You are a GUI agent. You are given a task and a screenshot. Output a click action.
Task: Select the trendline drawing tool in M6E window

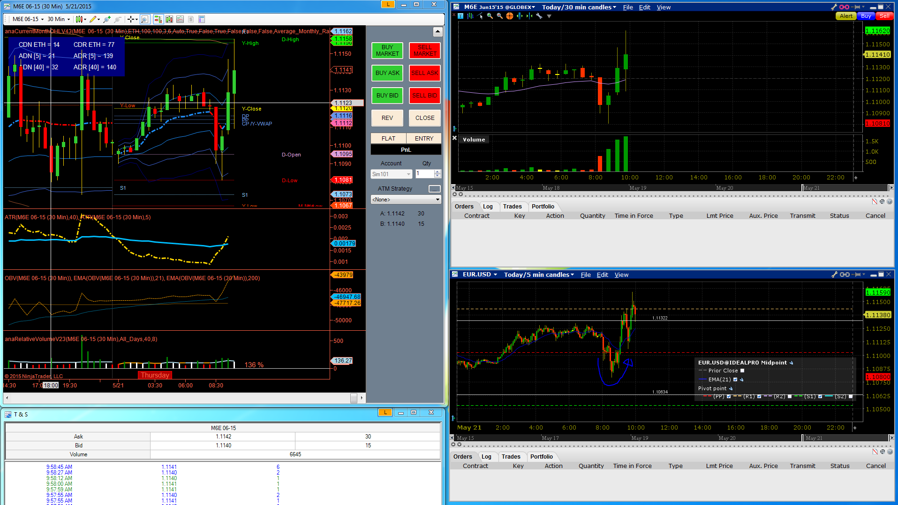pyautogui.click(x=480, y=16)
